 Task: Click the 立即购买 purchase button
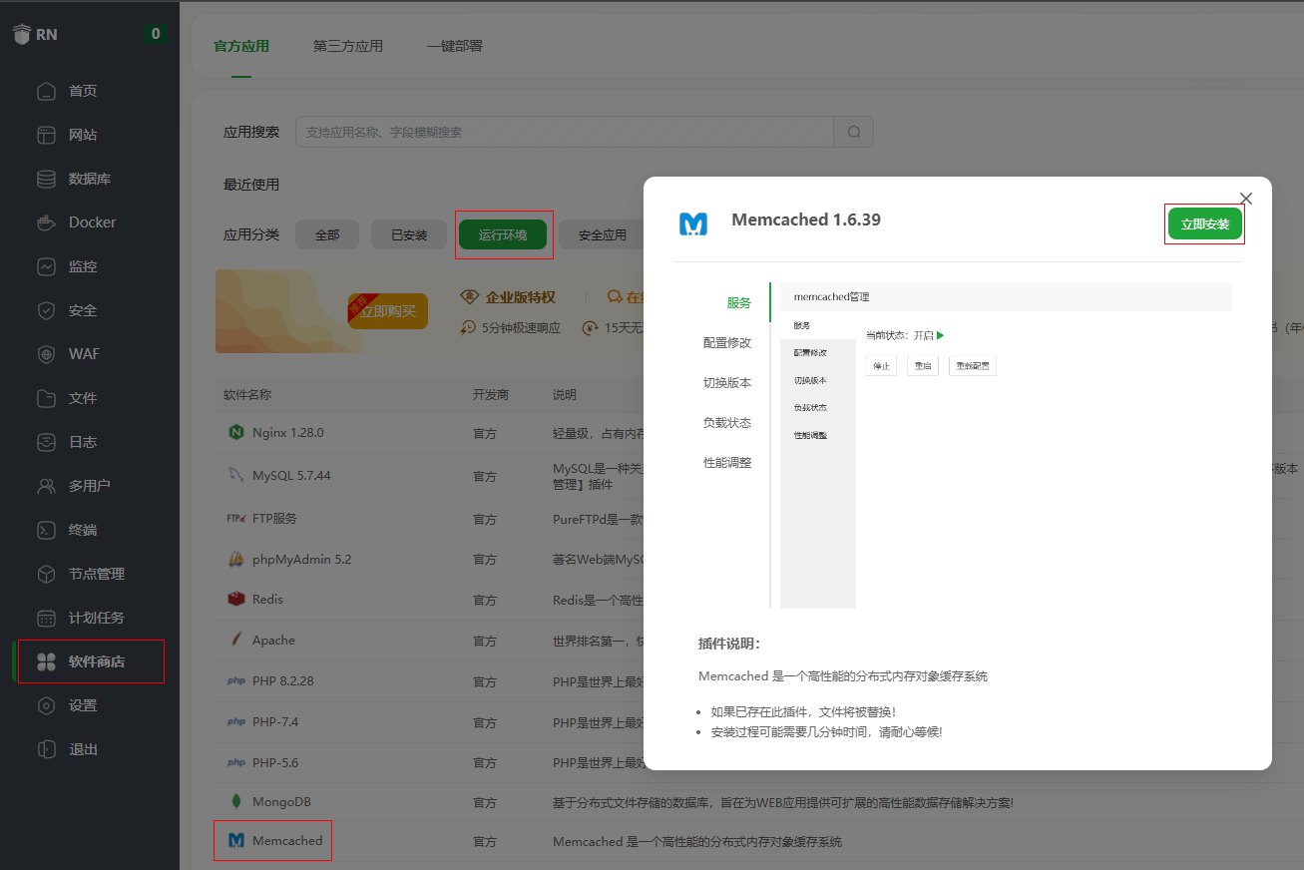pos(387,311)
